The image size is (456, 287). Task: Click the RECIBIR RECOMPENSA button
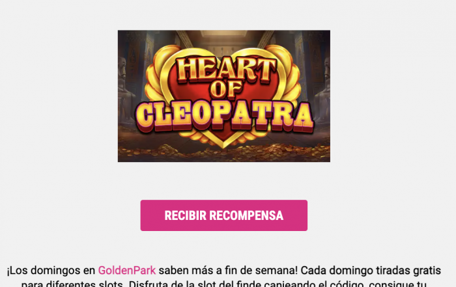pyautogui.click(x=223, y=215)
